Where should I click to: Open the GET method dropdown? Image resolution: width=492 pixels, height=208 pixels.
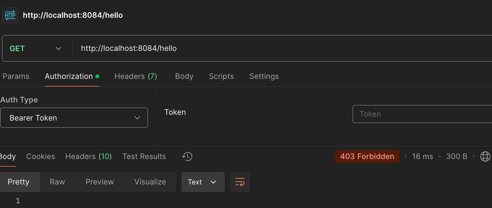click(36, 49)
